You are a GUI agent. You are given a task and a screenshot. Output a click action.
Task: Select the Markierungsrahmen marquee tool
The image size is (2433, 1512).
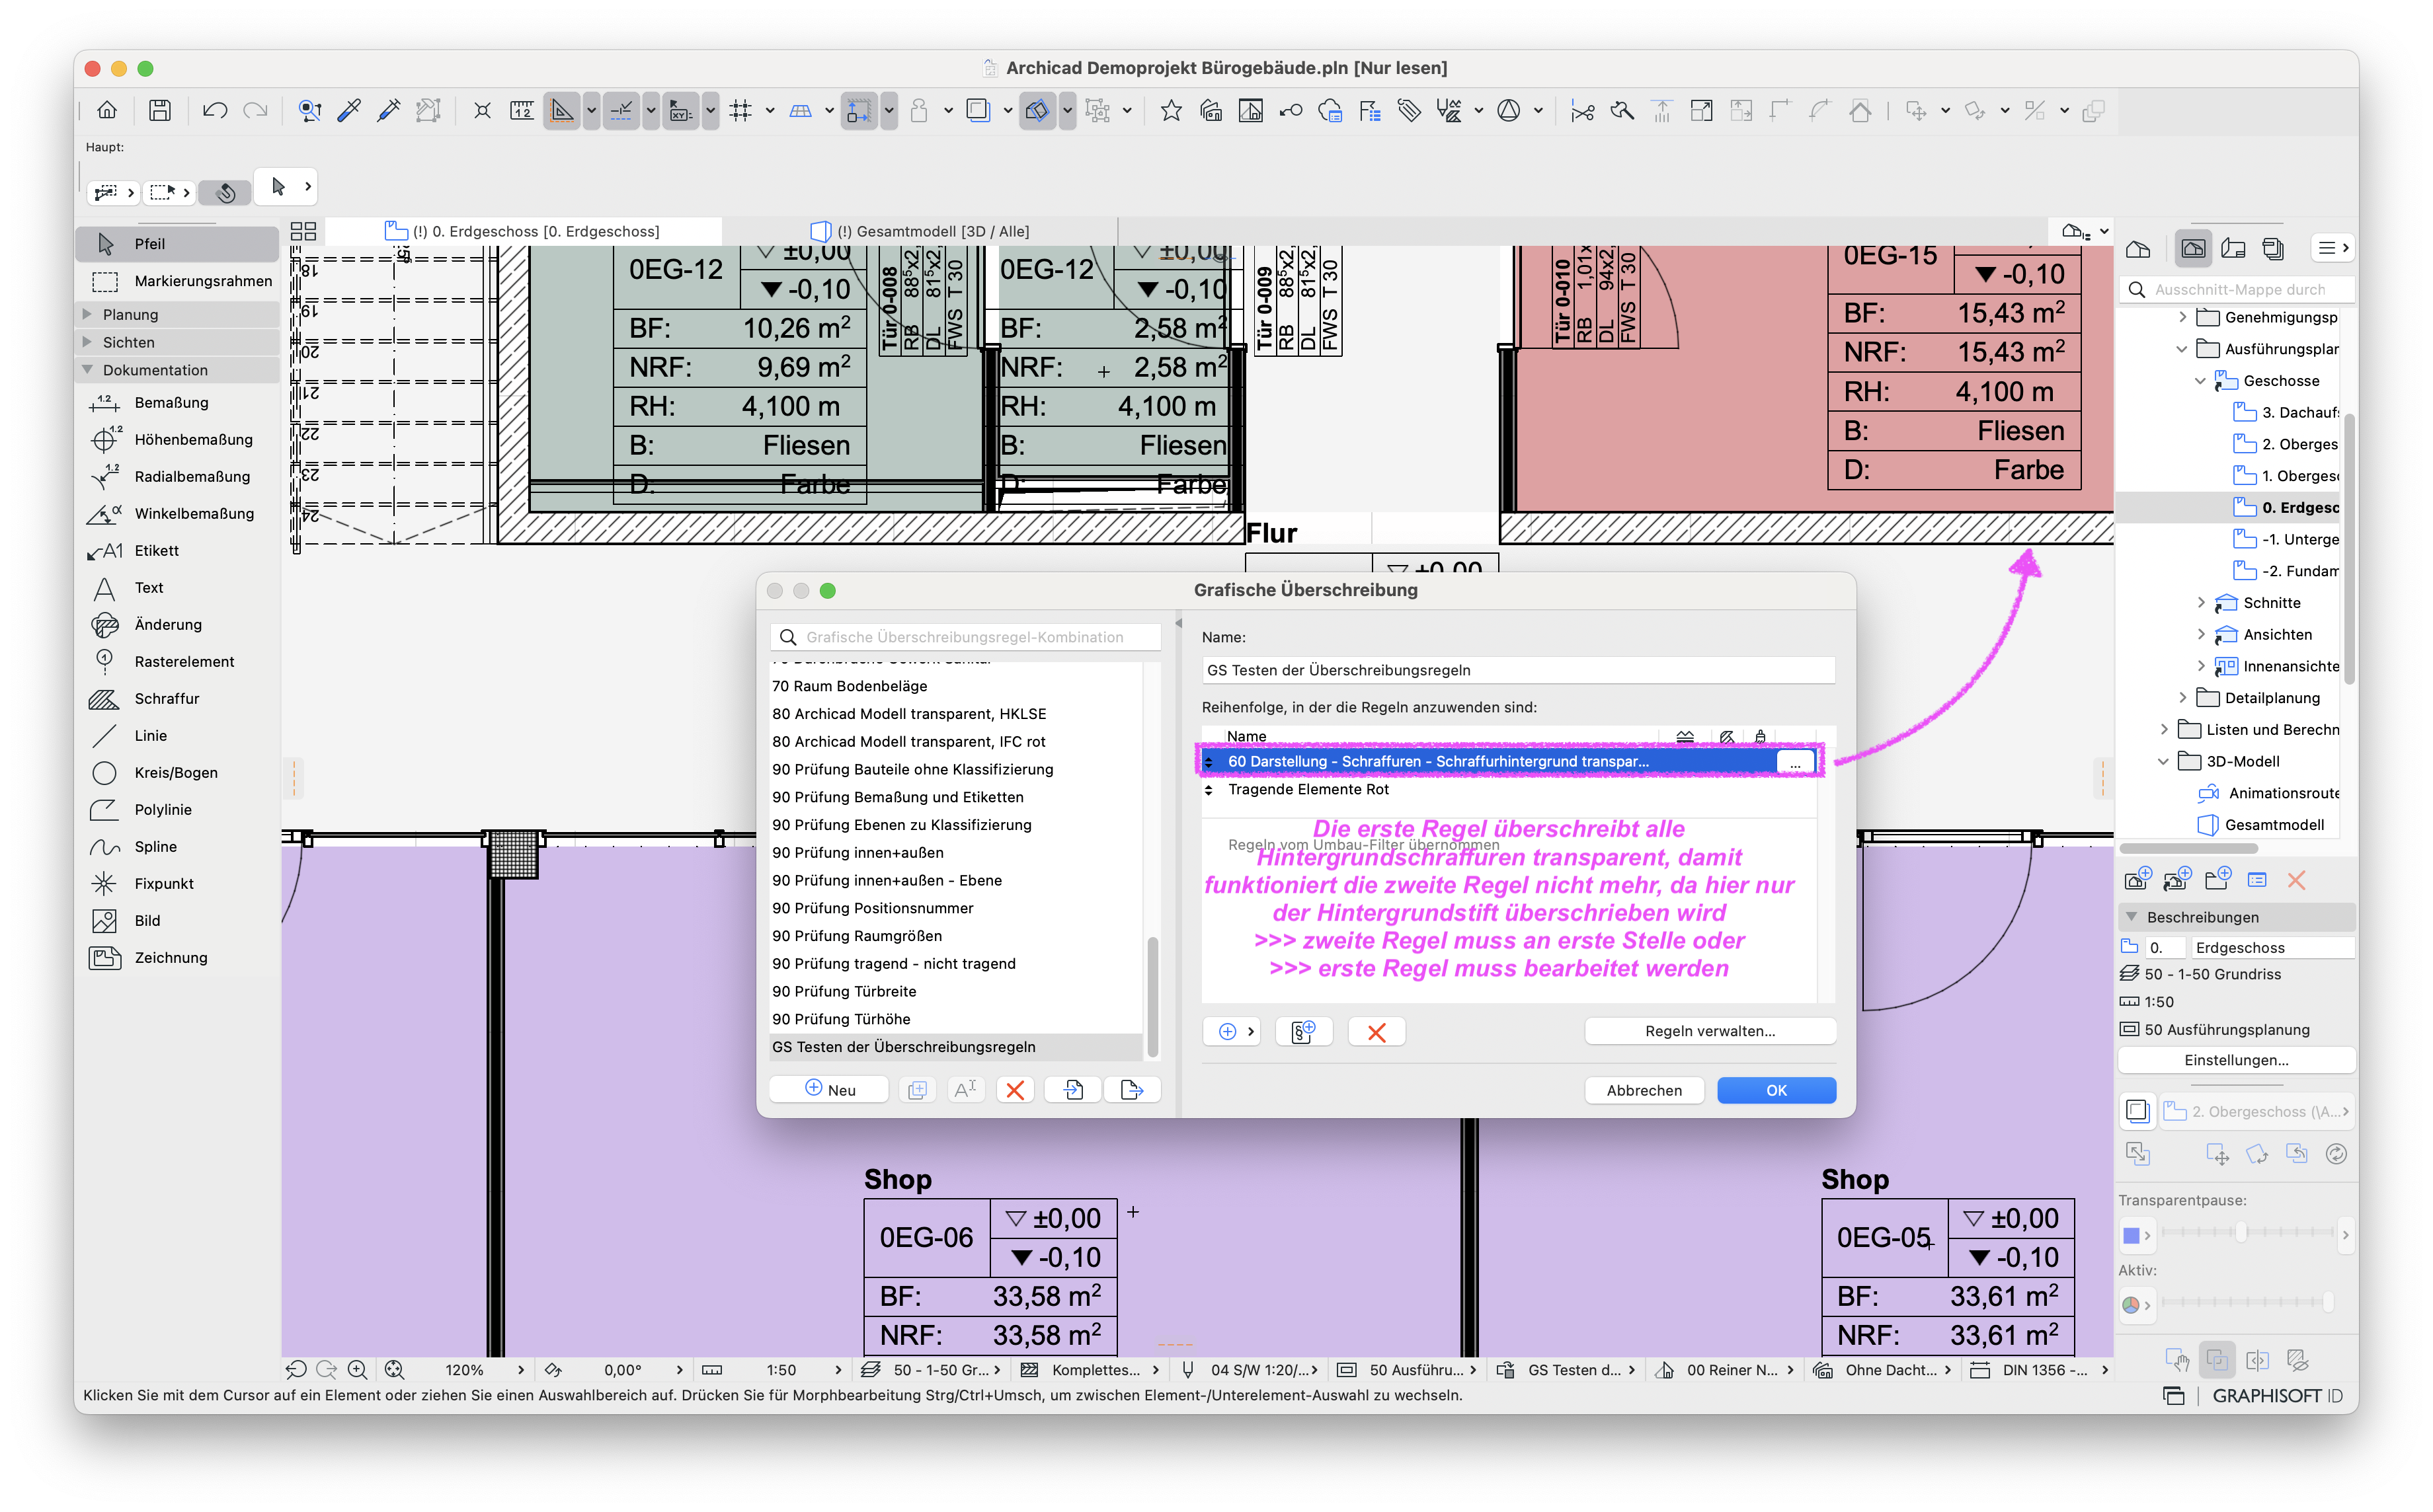pyautogui.click(x=178, y=281)
